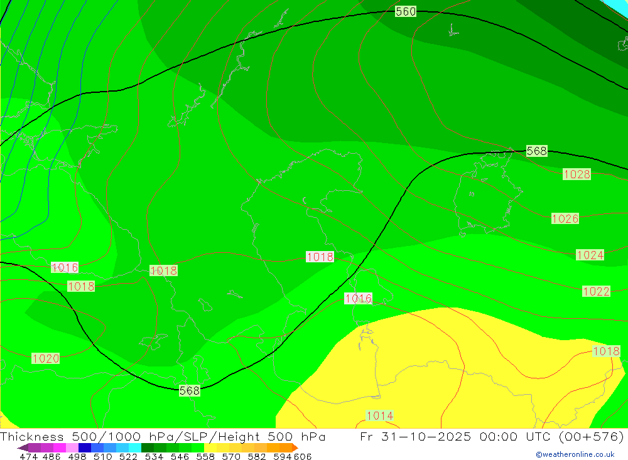Click the 568 label above the 1028 label

[x=537, y=151]
